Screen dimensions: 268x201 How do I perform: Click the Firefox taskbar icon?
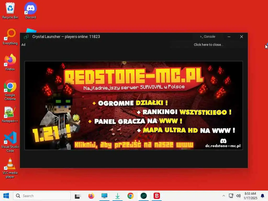pos(91,196)
